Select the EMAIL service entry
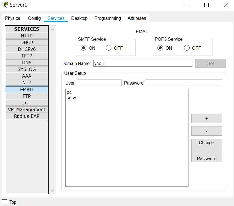The image size is (234, 206). (x=27, y=90)
